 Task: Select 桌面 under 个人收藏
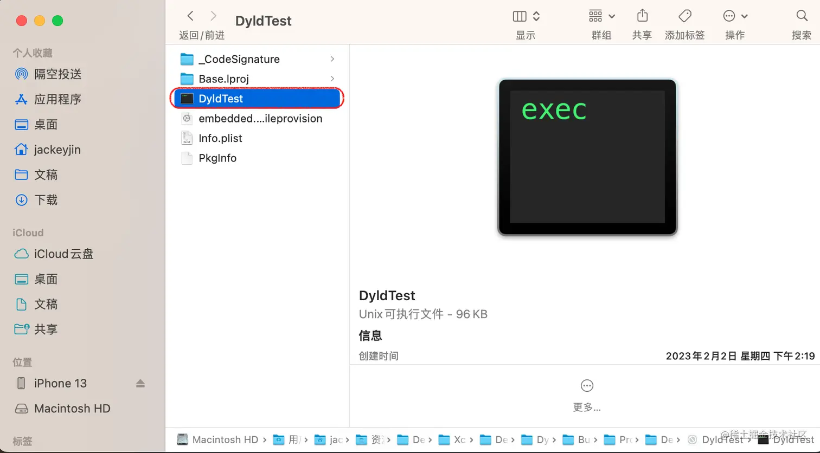pos(36,125)
